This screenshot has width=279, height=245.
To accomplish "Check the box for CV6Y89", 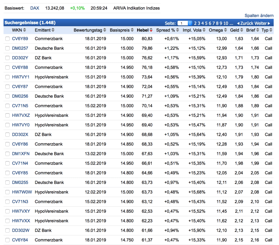I will point(8,39).
